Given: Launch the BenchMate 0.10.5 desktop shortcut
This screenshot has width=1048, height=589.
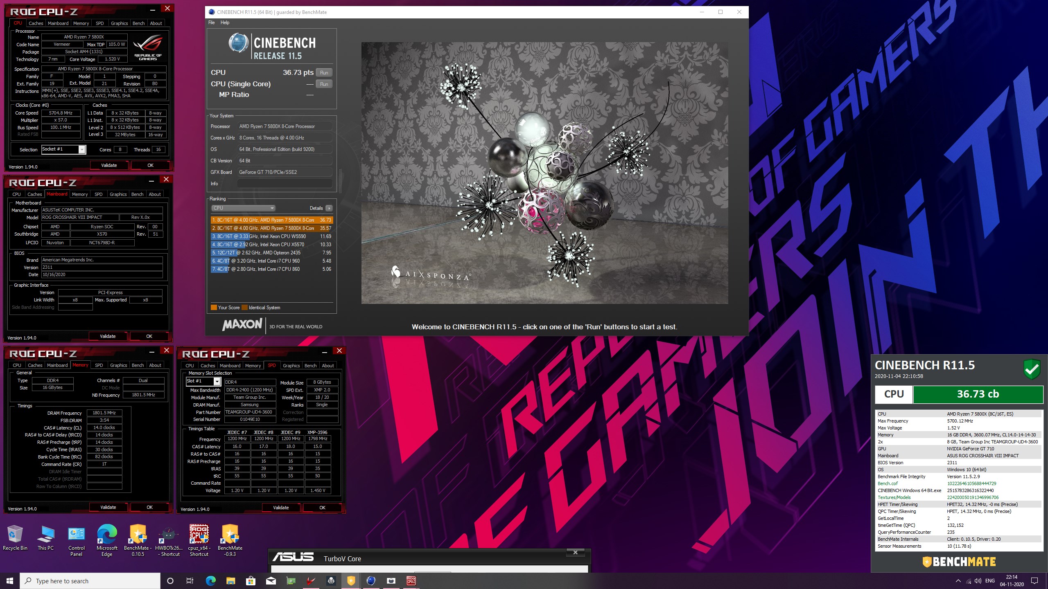Looking at the screenshot, I should tap(138, 541).
